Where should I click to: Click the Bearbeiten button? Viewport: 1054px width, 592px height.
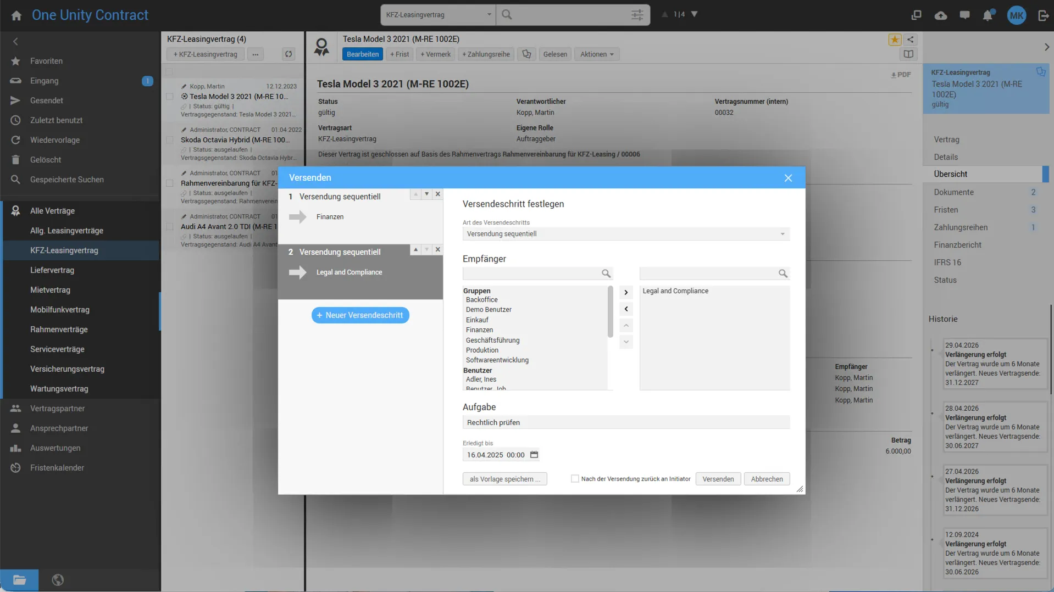[363, 54]
